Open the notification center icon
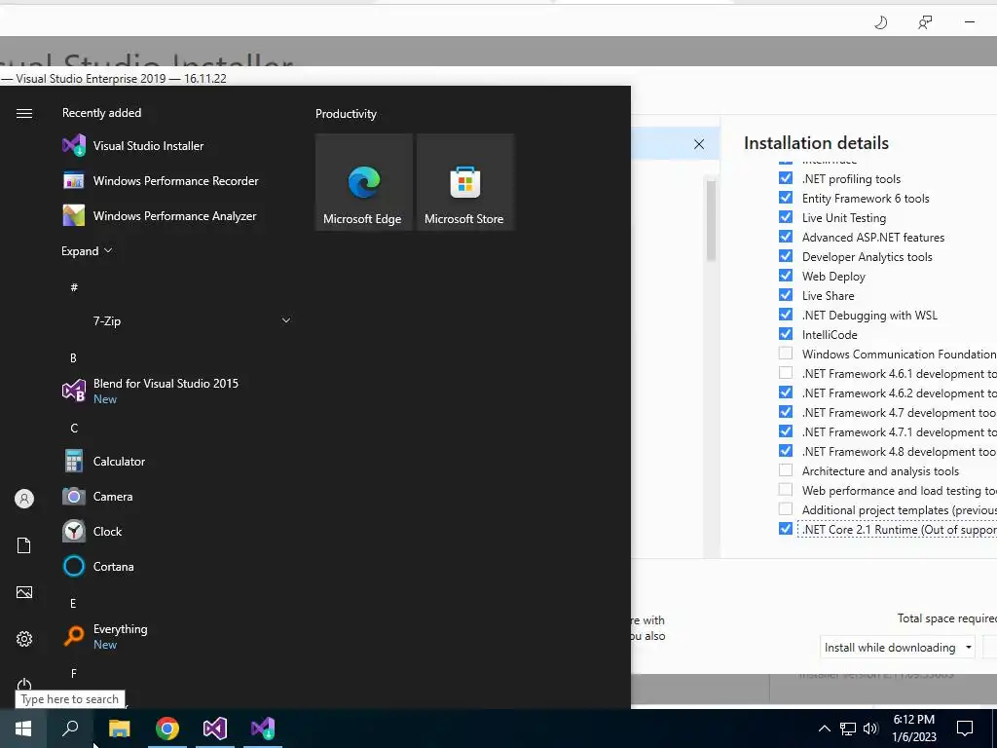Image resolution: width=997 pixels, height=748 pixels. click(965, 729)
